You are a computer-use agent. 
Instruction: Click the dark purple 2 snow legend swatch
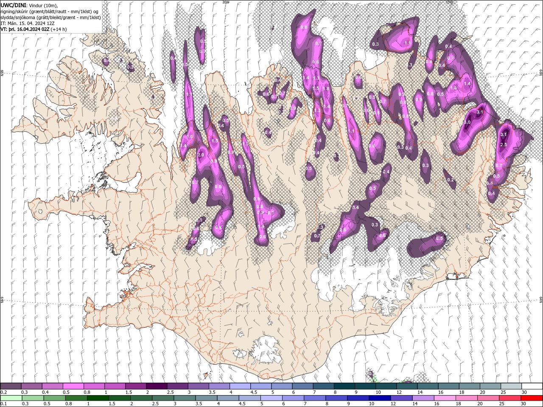[x=156, y=386]
